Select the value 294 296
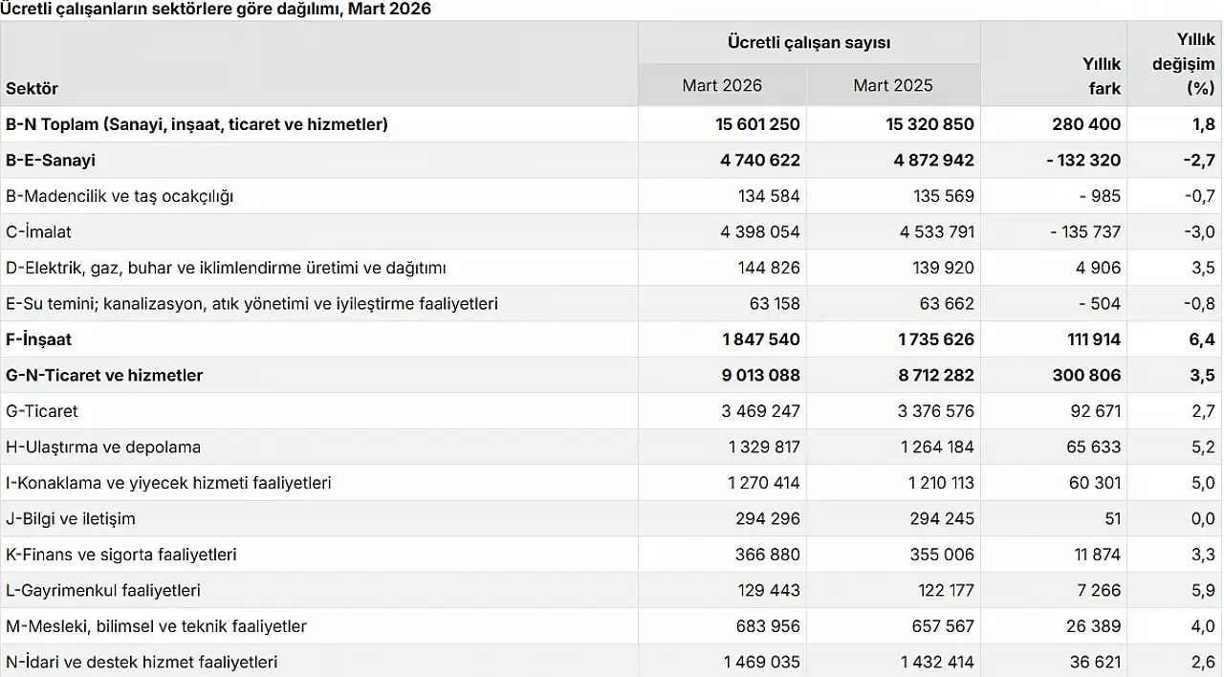Image resolution: width=1224 pixels, height=677 pixels. click(770, 519)
